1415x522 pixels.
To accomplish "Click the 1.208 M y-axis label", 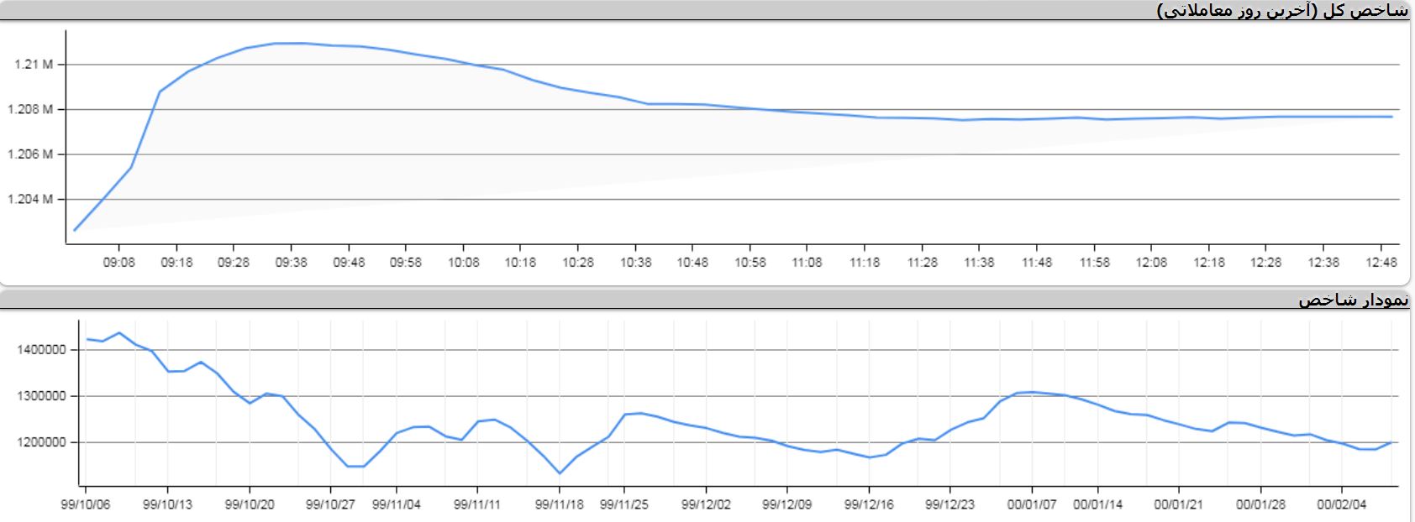I will 30,109.
